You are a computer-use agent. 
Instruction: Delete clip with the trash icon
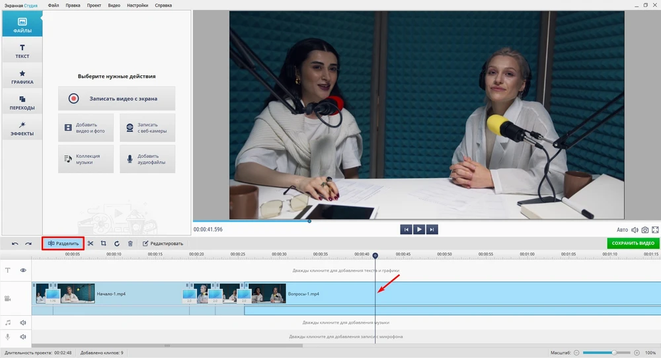point(130,244)
